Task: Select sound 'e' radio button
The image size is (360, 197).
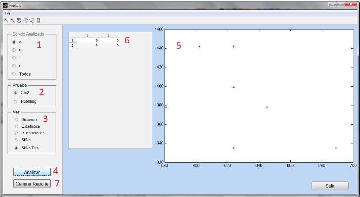Action: click(15, 50)
